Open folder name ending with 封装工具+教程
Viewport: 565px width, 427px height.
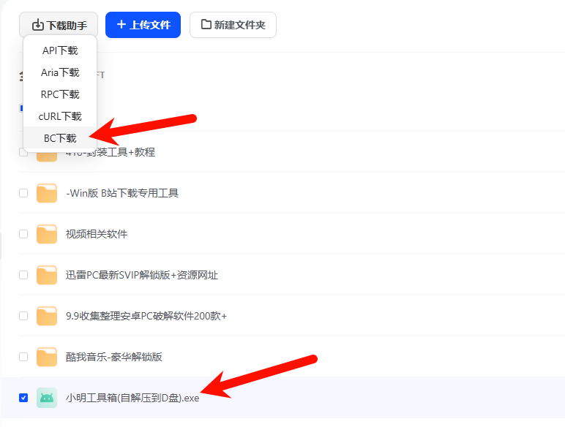click(111, 152)
